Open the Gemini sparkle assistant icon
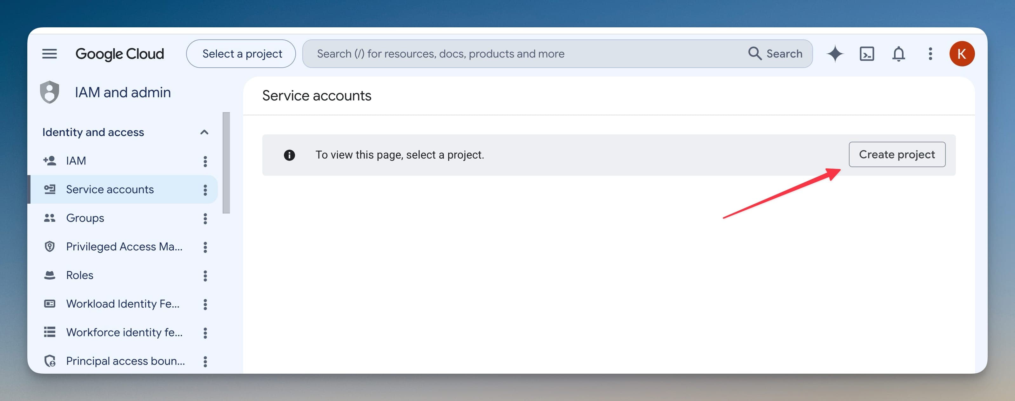 coord(835,54)
